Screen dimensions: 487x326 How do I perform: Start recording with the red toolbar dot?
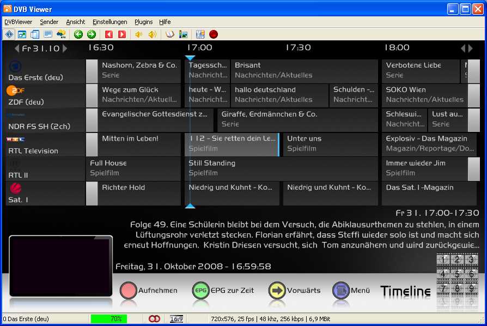(214, 34)
